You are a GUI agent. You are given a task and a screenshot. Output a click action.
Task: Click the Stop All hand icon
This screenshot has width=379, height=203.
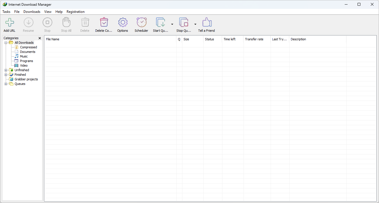click(x=66, y=22)
